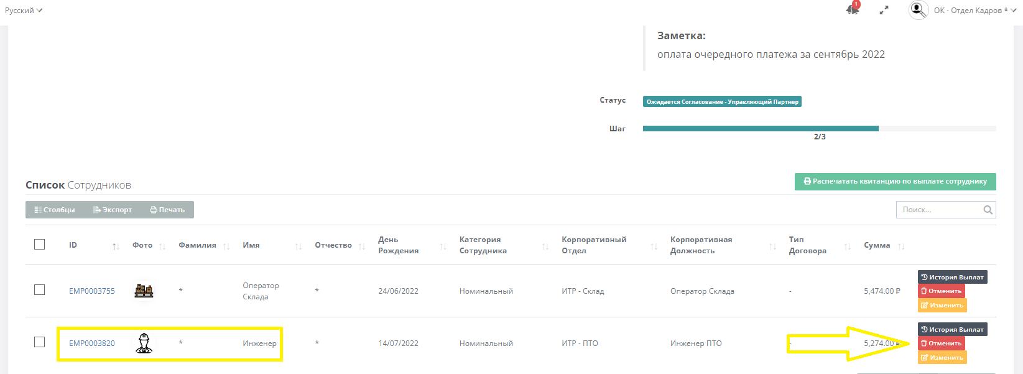Click Изменить for the EMP0003755 row
The height and width of the screenshot is (374, 1023).
coord(942,305)
